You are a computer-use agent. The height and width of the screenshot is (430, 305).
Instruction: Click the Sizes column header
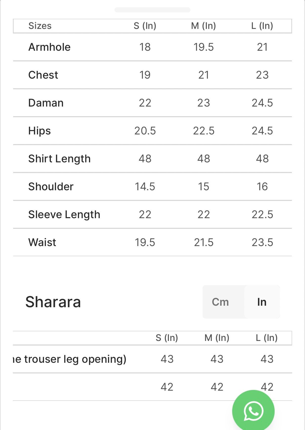40,26
